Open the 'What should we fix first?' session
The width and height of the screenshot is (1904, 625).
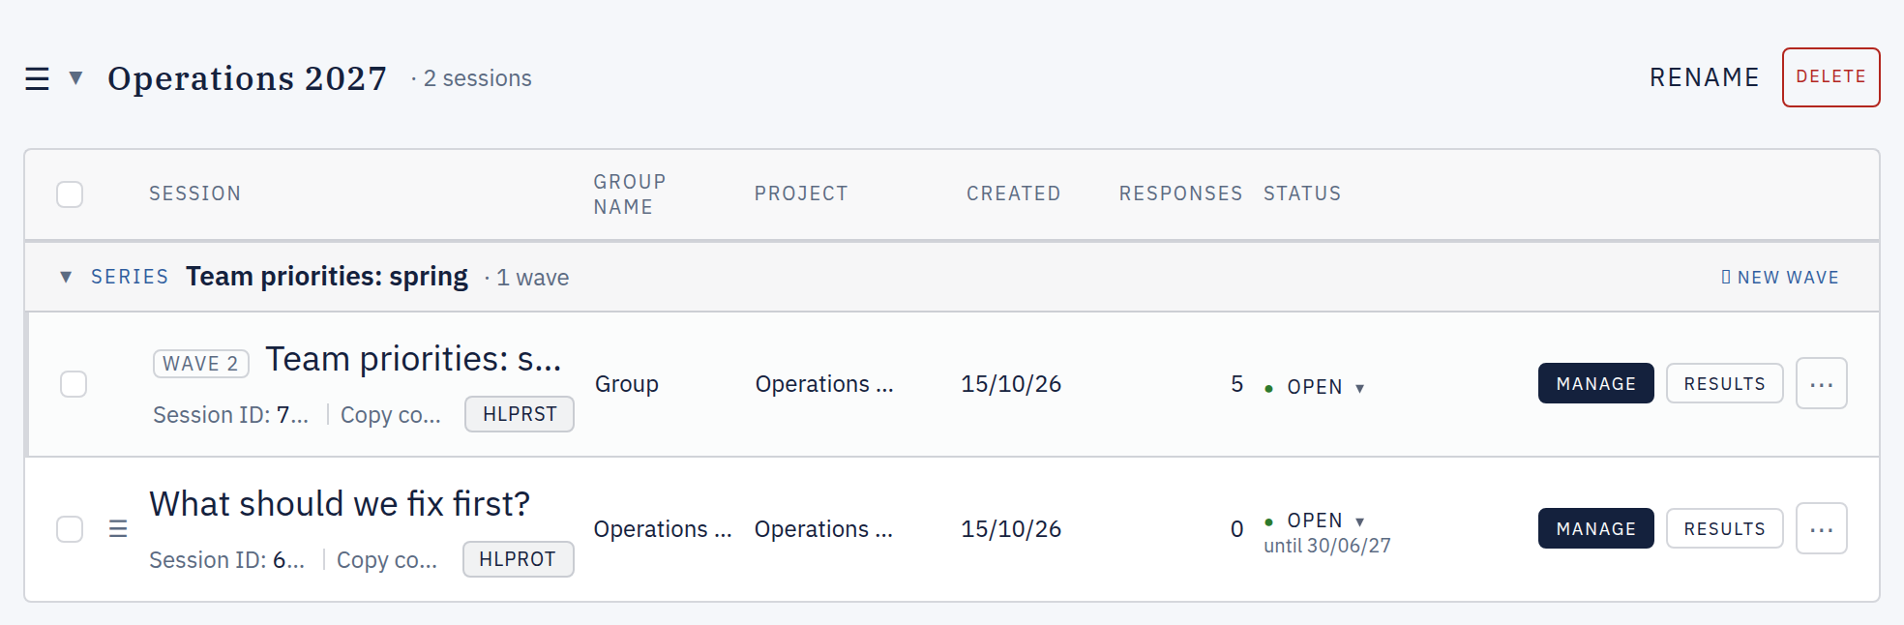pyautogui.click(x=340, y=504)
